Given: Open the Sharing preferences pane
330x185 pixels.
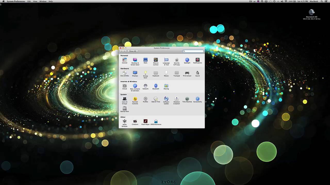Looking at the screenshot, I should (166, 87).
